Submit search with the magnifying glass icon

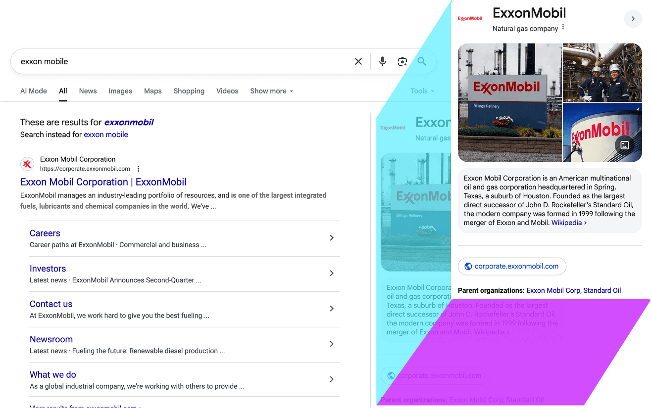click(422, 61)
